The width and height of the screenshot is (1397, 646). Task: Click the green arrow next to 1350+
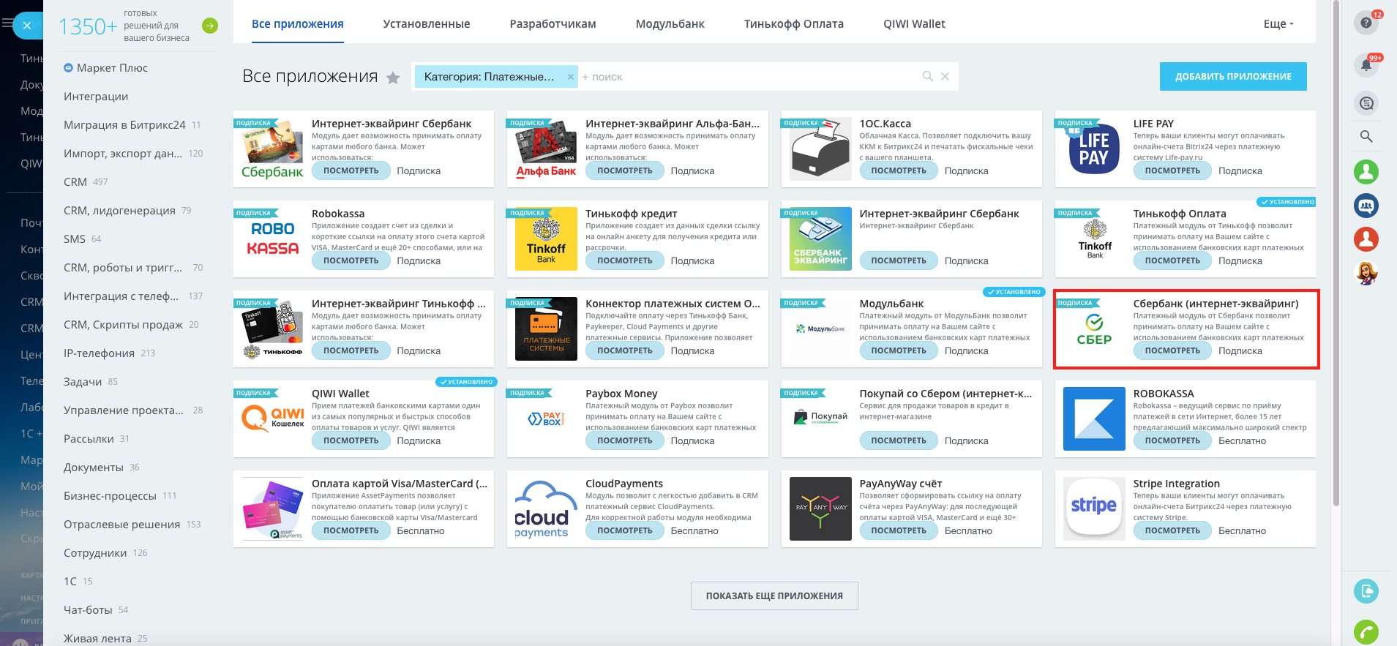point(210,26)
